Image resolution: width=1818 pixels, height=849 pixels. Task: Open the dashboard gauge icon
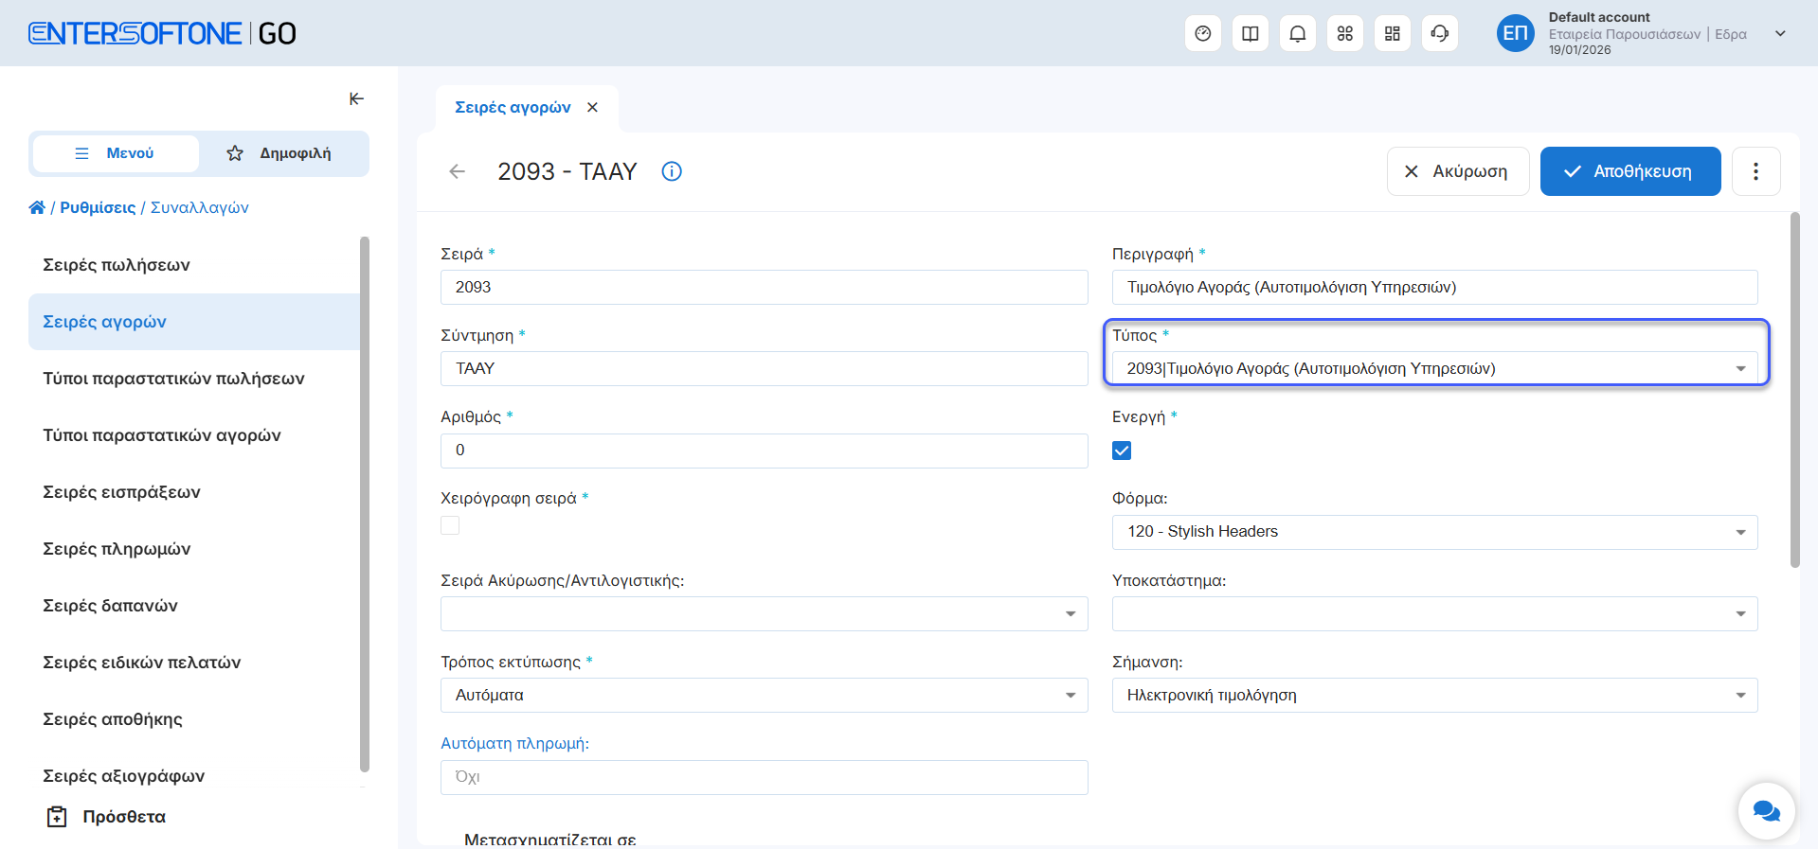[x=1202, y=34]
